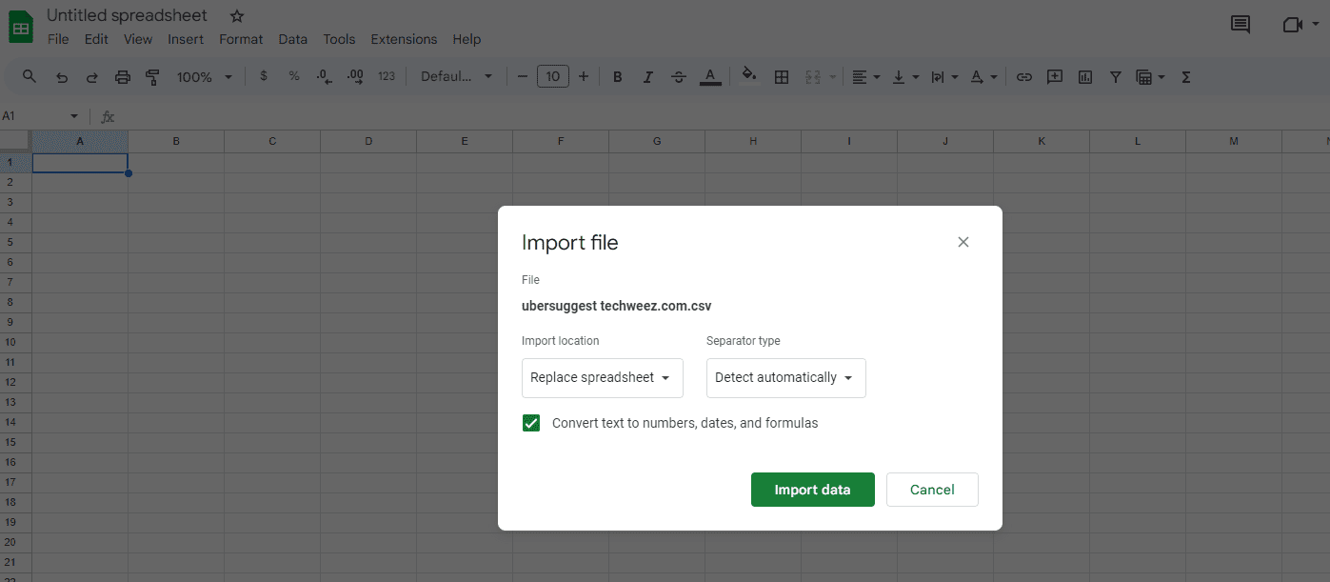The width and height of the screenshot is (1330, 582).
Task: Click the video call camera icon
Action: click(1292, 25)
